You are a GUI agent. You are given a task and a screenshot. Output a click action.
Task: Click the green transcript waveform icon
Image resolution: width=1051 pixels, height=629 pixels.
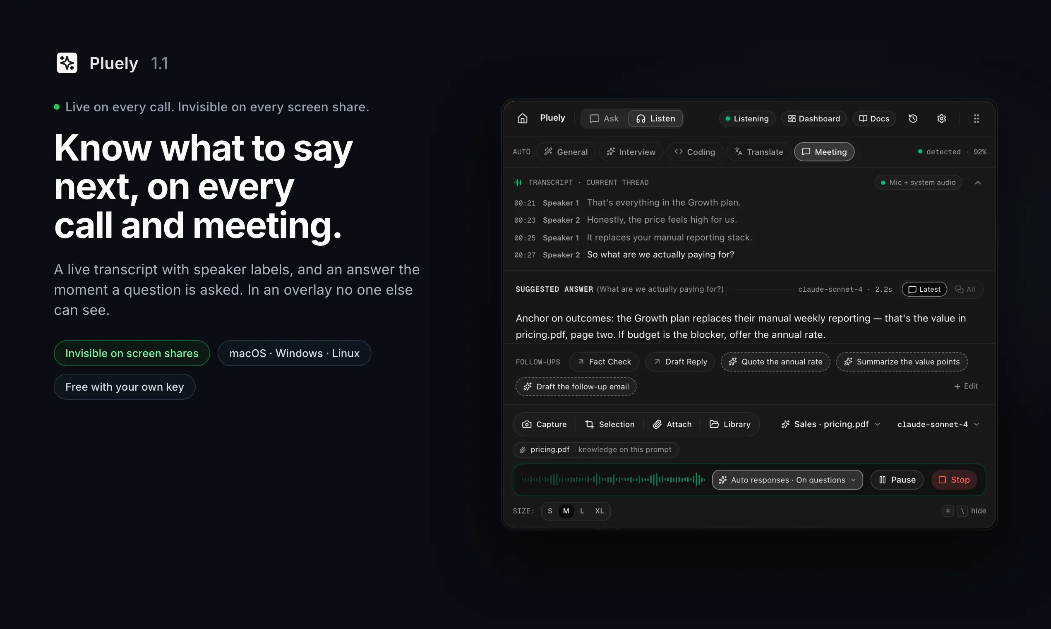[518, 182]
